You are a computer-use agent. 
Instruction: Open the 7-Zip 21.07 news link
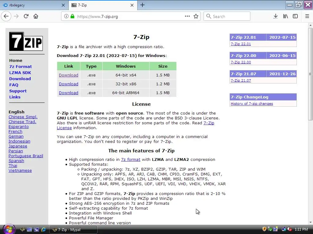[241, 80]
